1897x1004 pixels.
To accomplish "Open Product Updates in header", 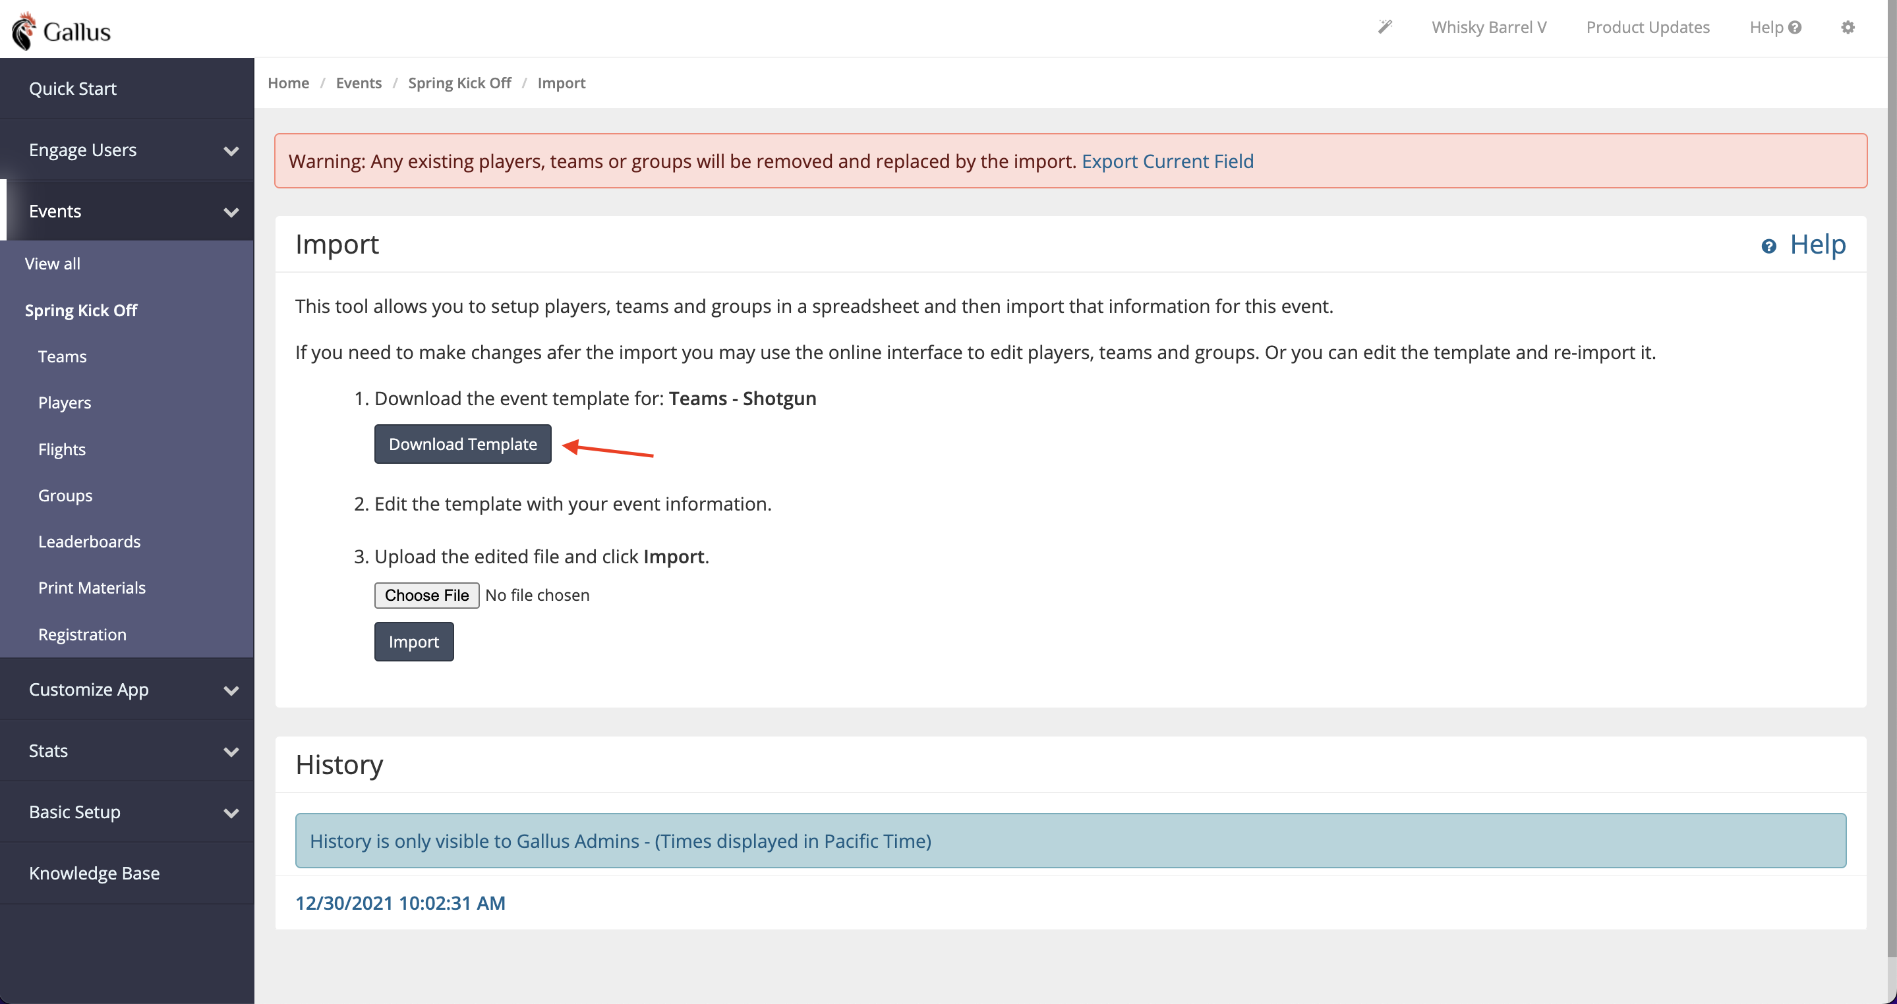I will point(1647,27).
